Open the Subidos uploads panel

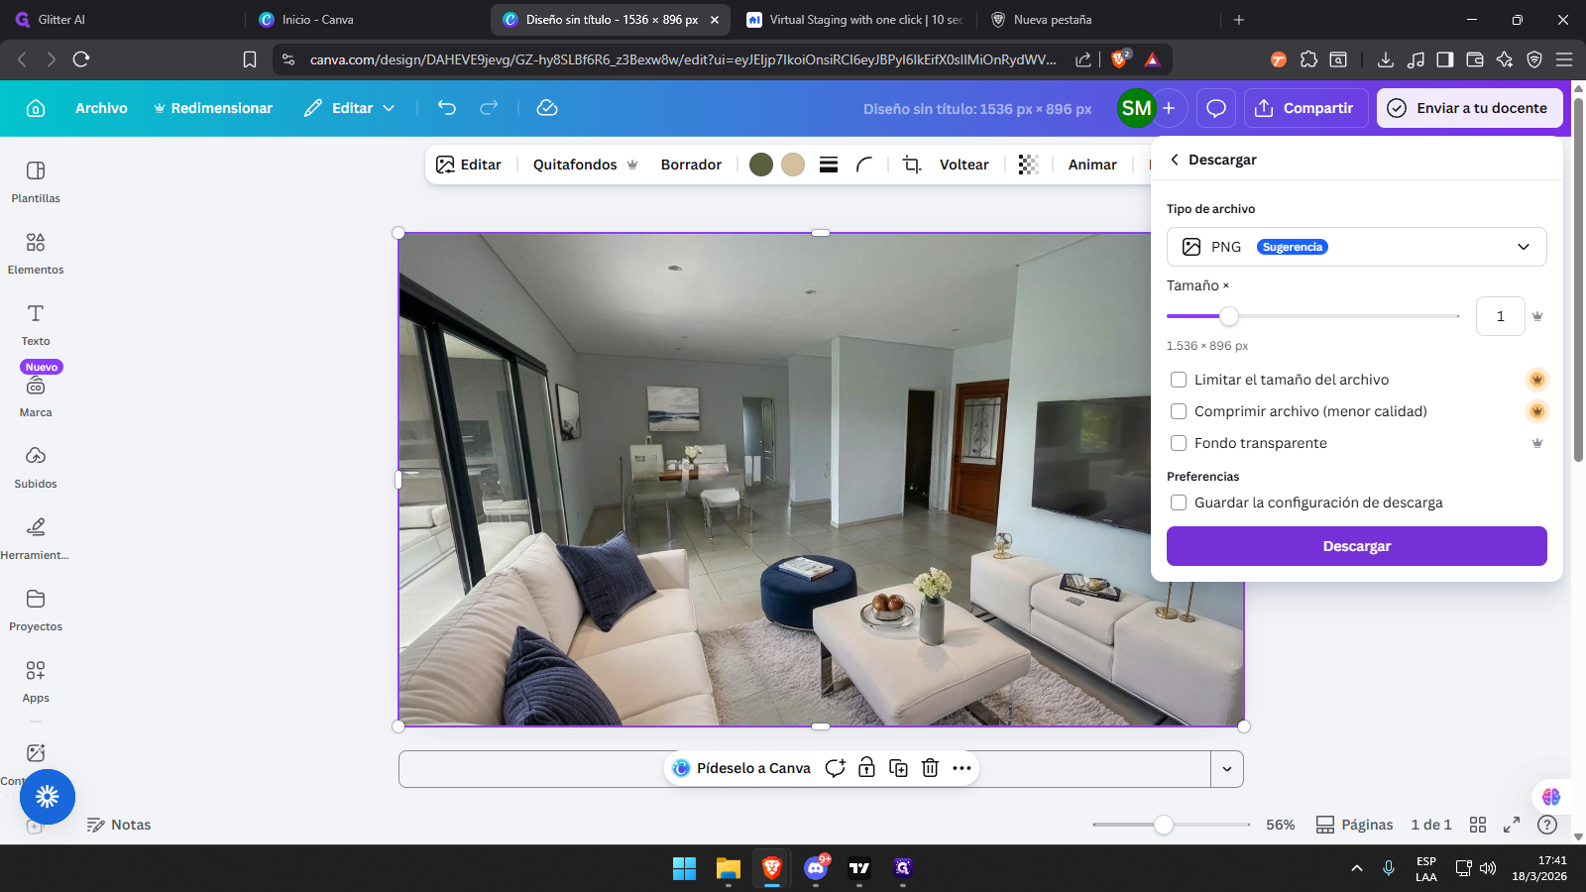pos(36,467)
